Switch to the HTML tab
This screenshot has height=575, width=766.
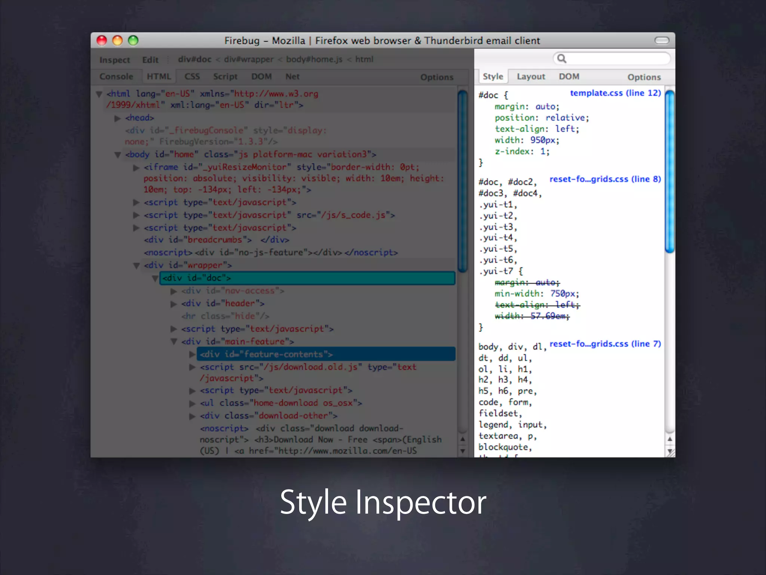[x=159, y=76]
